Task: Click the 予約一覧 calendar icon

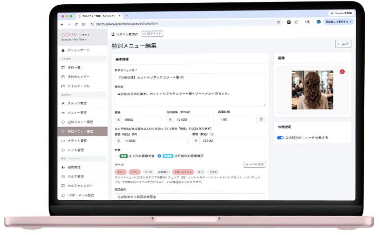Action: point(63,68)
